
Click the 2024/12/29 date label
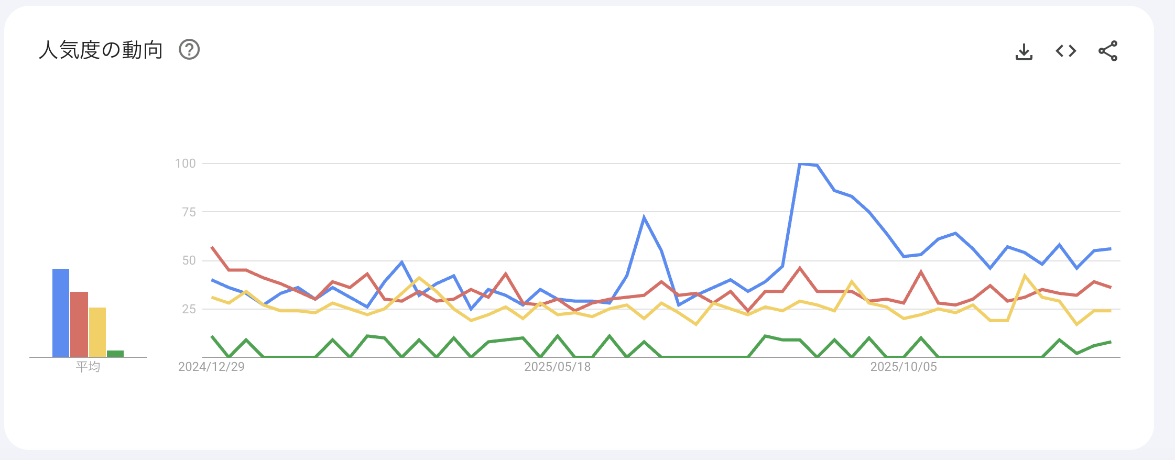coord(211,367)
